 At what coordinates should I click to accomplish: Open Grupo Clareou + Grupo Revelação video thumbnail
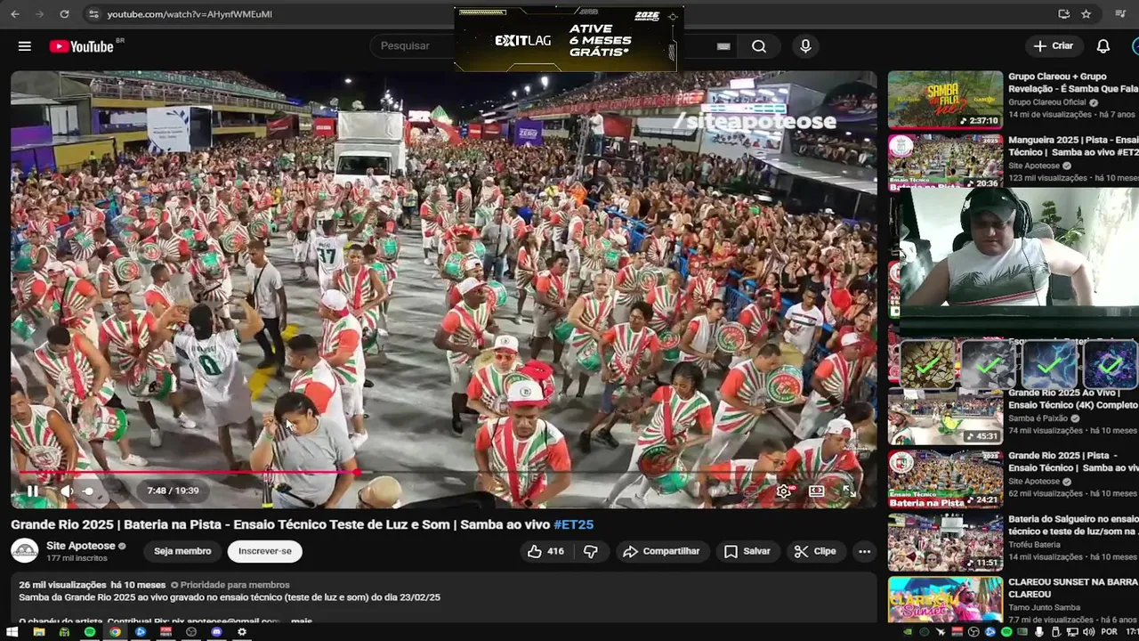(945, 100)
